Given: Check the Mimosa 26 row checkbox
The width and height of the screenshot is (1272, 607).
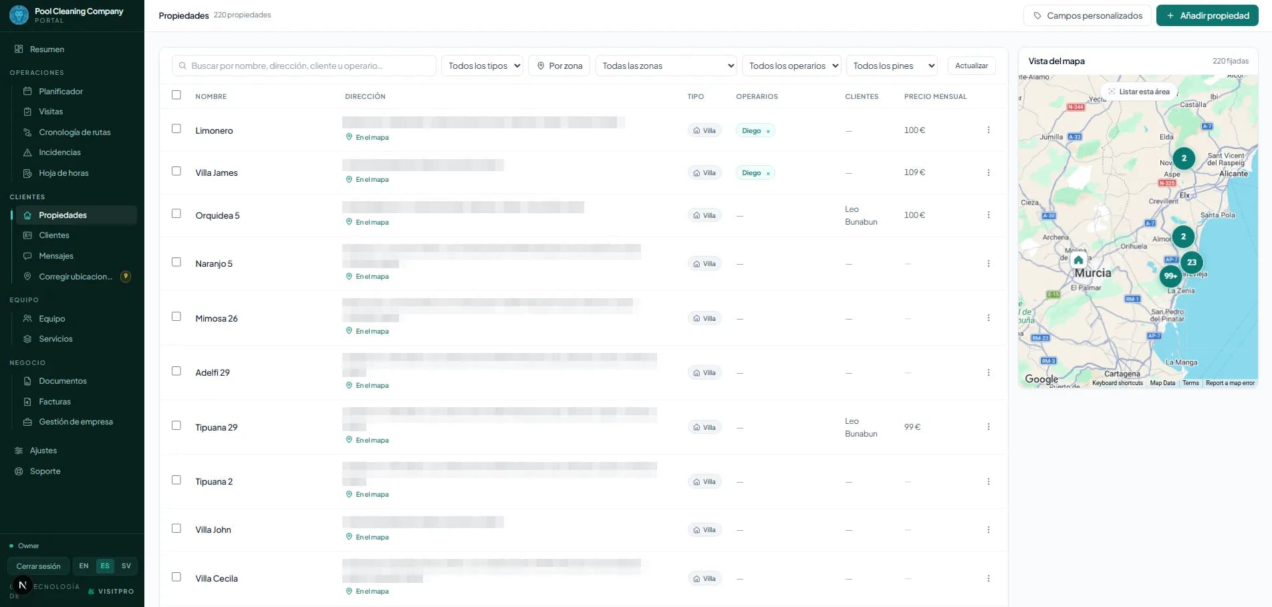Looking at the screenshot, I should pyautogui.click(x=176, y=316).
